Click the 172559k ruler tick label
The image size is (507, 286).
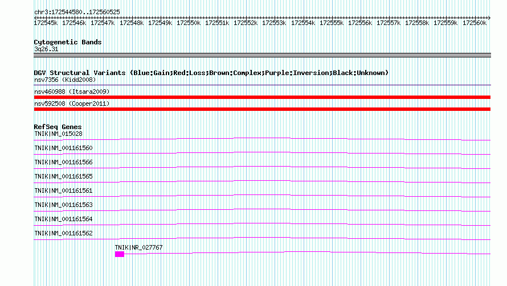click(445, 23)
